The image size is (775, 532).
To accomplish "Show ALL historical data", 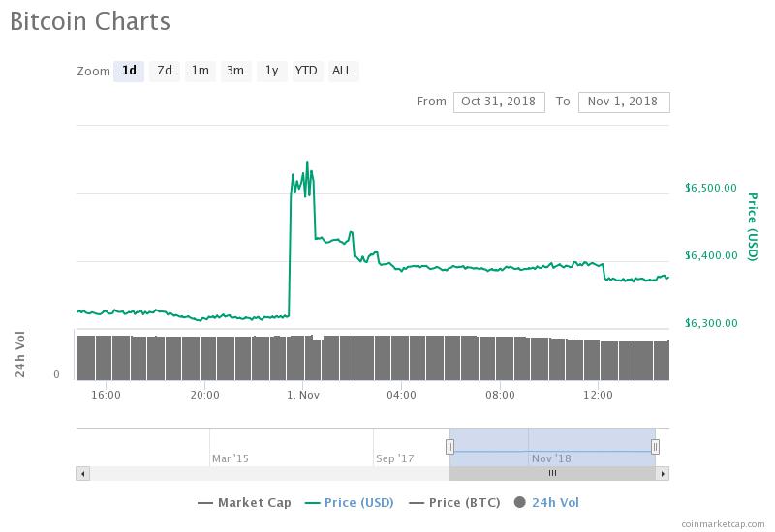I will [x=343, y=71].
